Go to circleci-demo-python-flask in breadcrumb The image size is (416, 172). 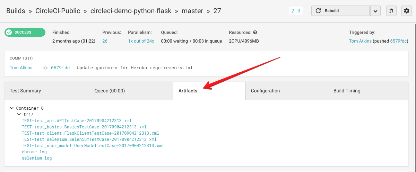point(131,11)
